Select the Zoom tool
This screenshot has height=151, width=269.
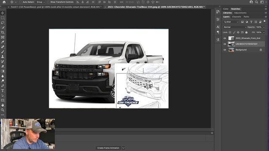click(3, 110)
